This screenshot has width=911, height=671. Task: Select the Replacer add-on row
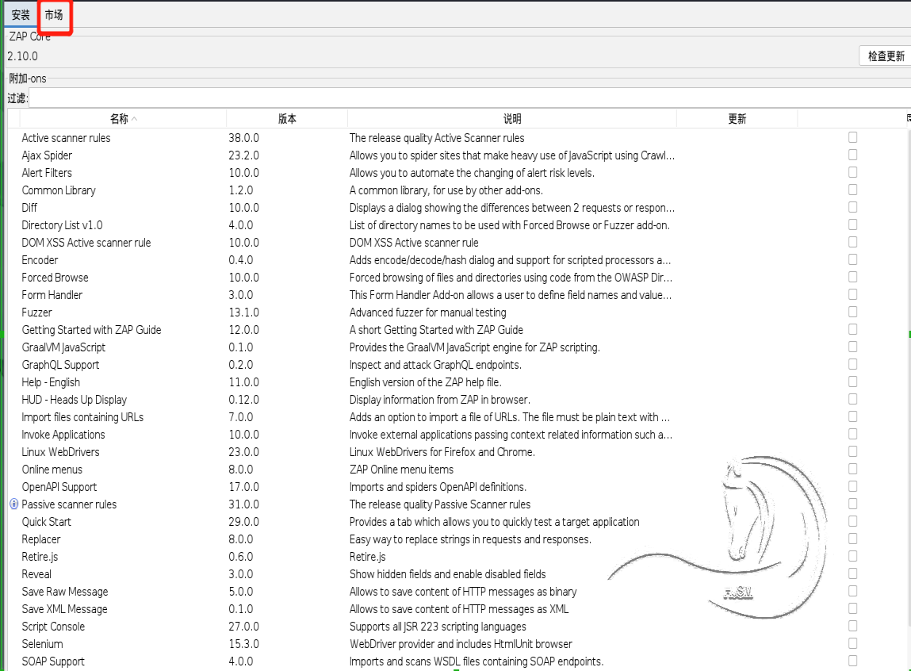click(x=40, y=539)
